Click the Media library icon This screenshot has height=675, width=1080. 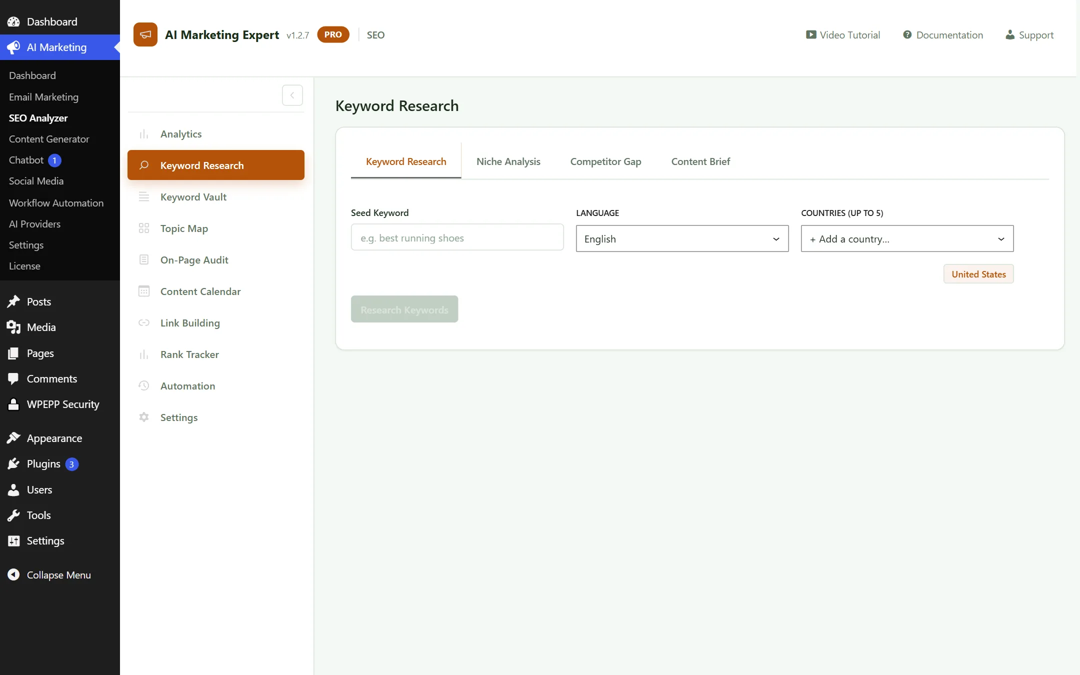pyautogui.click(x=13, y=327)
